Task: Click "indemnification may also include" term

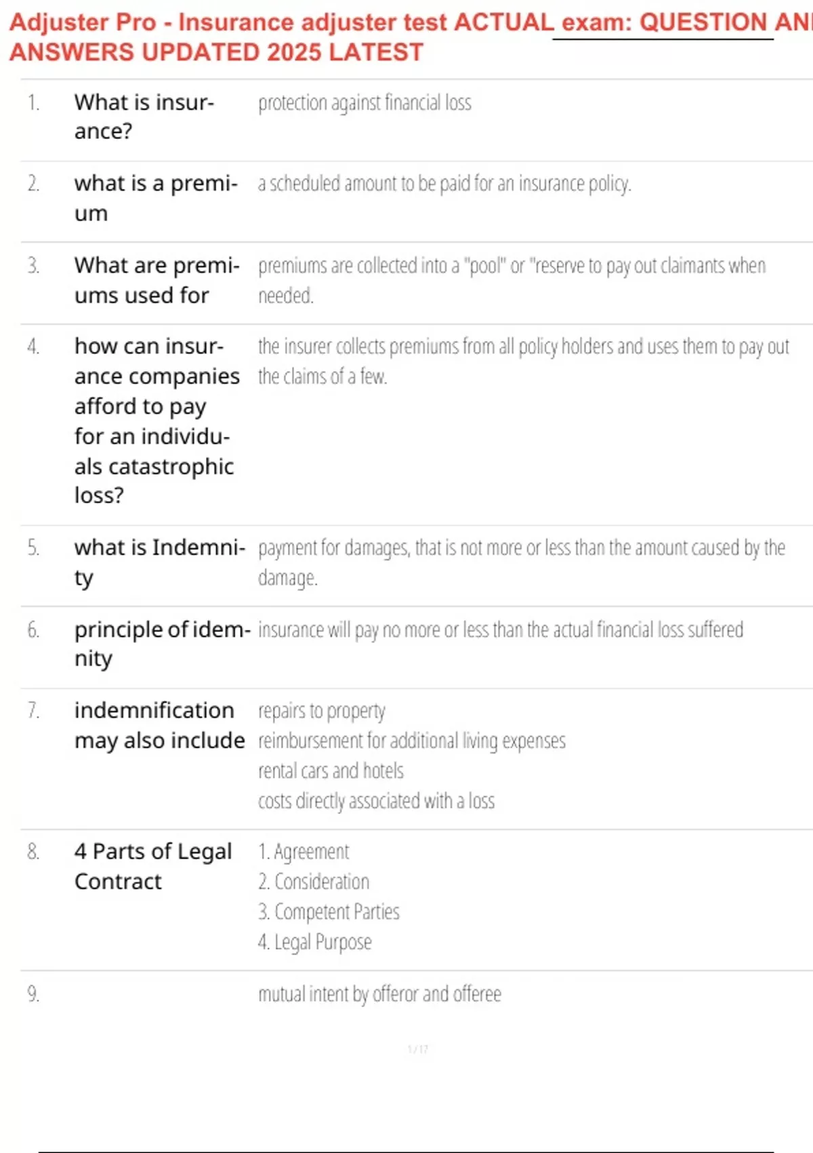Action: pyautogui.click(x=159, y=725)
